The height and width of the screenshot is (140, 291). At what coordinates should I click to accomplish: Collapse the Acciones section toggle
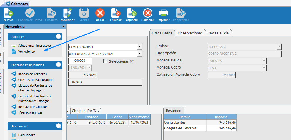pos(58,37)
